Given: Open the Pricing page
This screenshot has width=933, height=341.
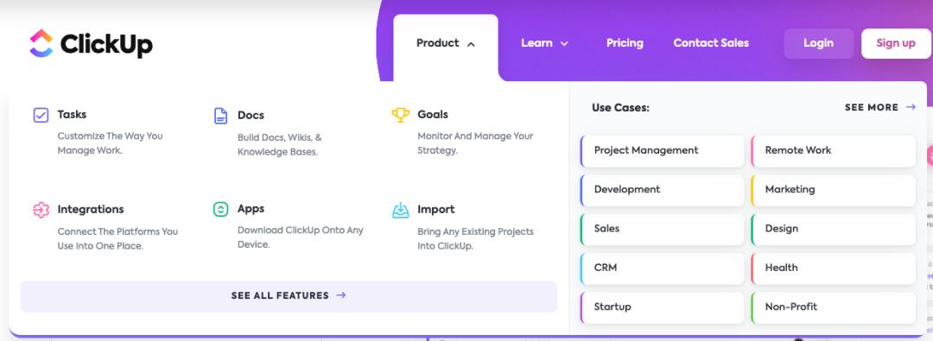Looking at the screenshot, I should (625, 43).
